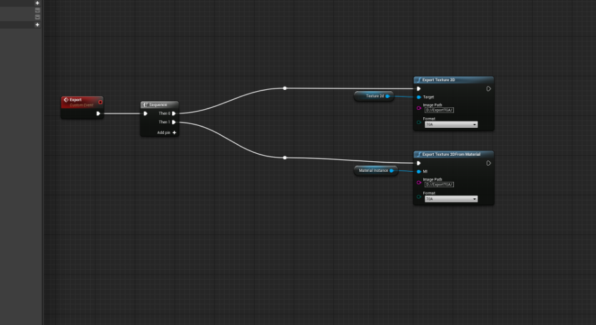This screenshot has width=596, height=325.
Task: Click the topmost plus button in left panel
Action: [37, 3]
